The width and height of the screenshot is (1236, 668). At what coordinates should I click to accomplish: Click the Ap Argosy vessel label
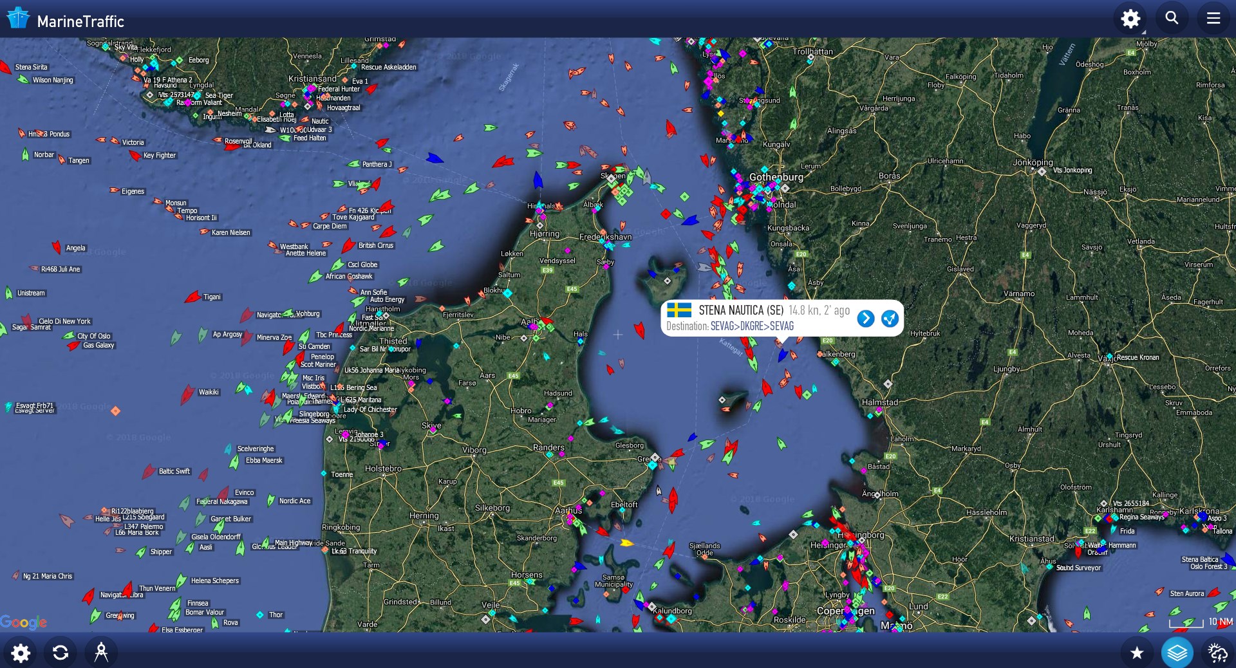click(x=227, y=335)
